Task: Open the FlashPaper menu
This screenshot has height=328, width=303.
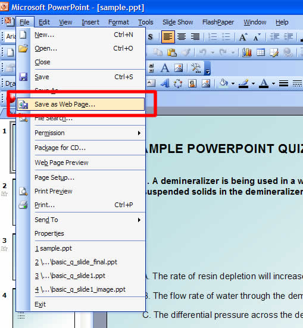Action: [218, 22]
